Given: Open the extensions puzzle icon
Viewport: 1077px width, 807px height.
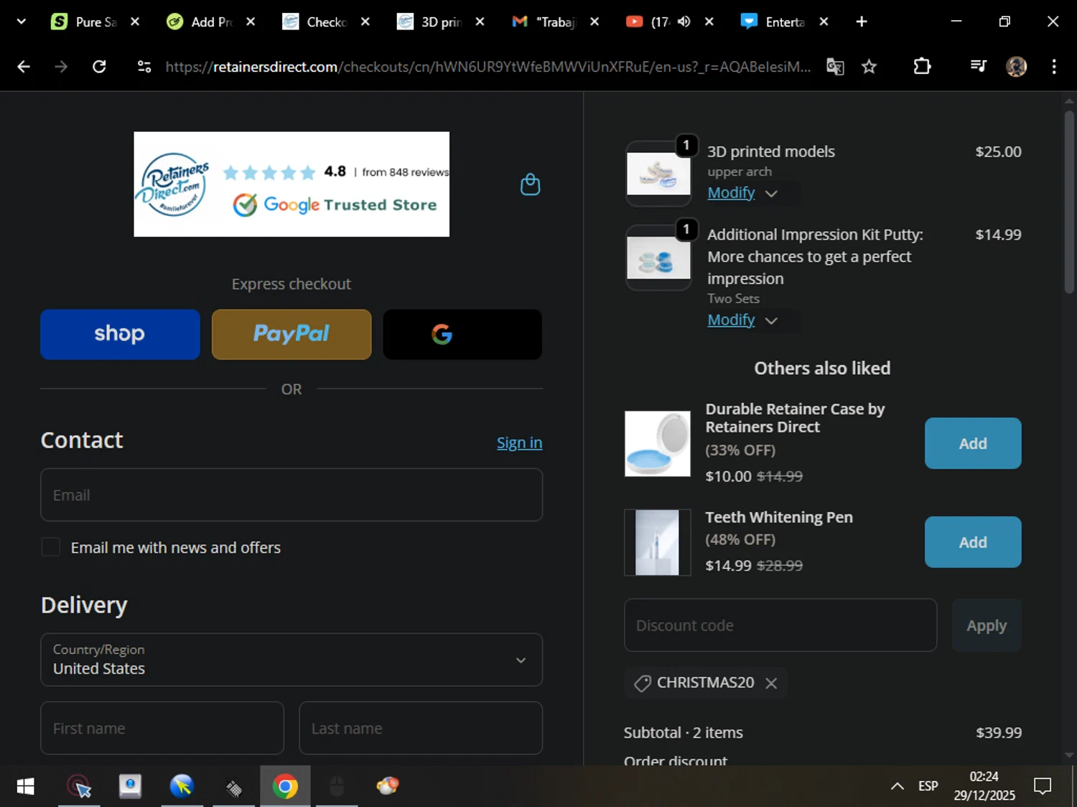Looking at the screenshot, I should (x=922, y=67).
